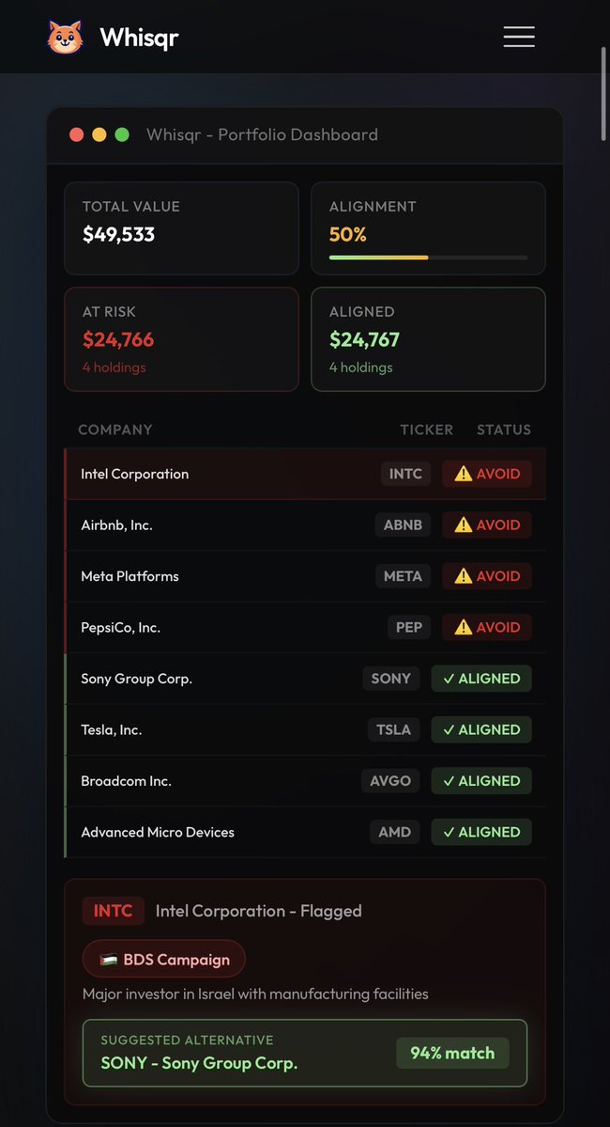This screenshot has width=610, height=1127.
Task: Click the 94% match badge
Action: click(x=453, y=1053)
